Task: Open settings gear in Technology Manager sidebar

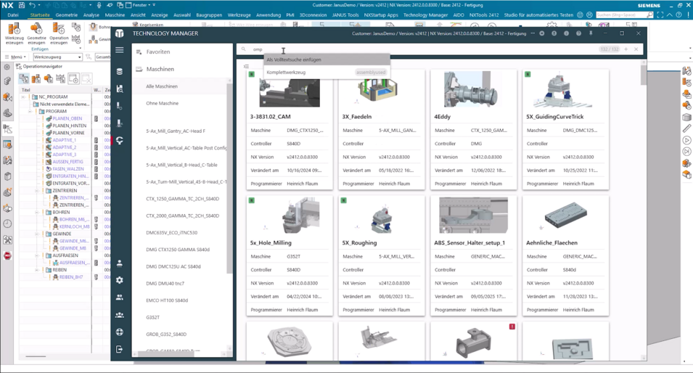Action: [x=119, y=280]
